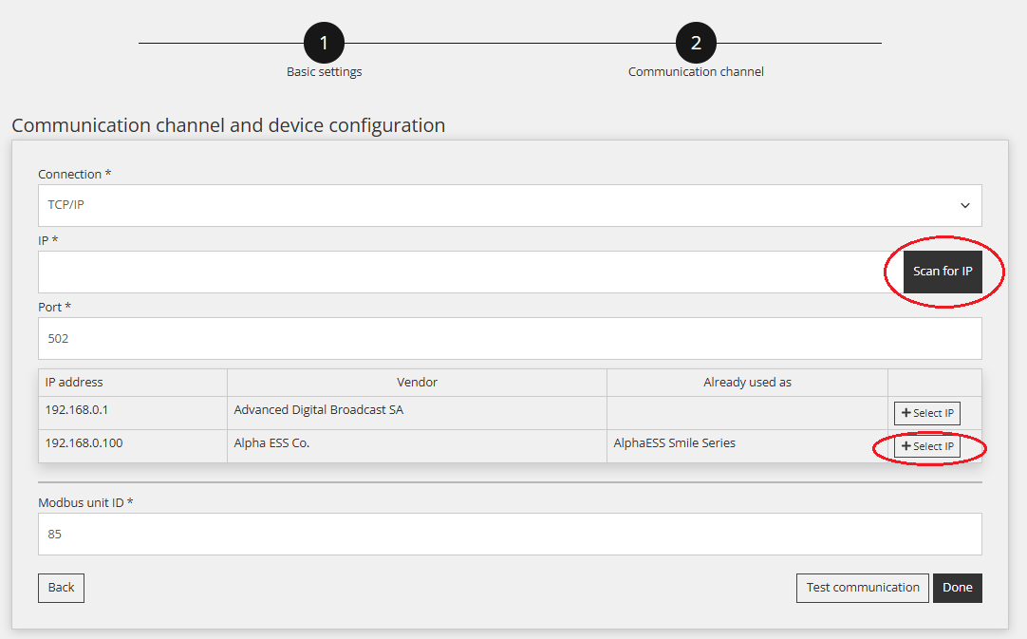The width and height of the screenshot is (1027, 639).
Task: Click the Modbus unit ID field
Action: (510, 535)
